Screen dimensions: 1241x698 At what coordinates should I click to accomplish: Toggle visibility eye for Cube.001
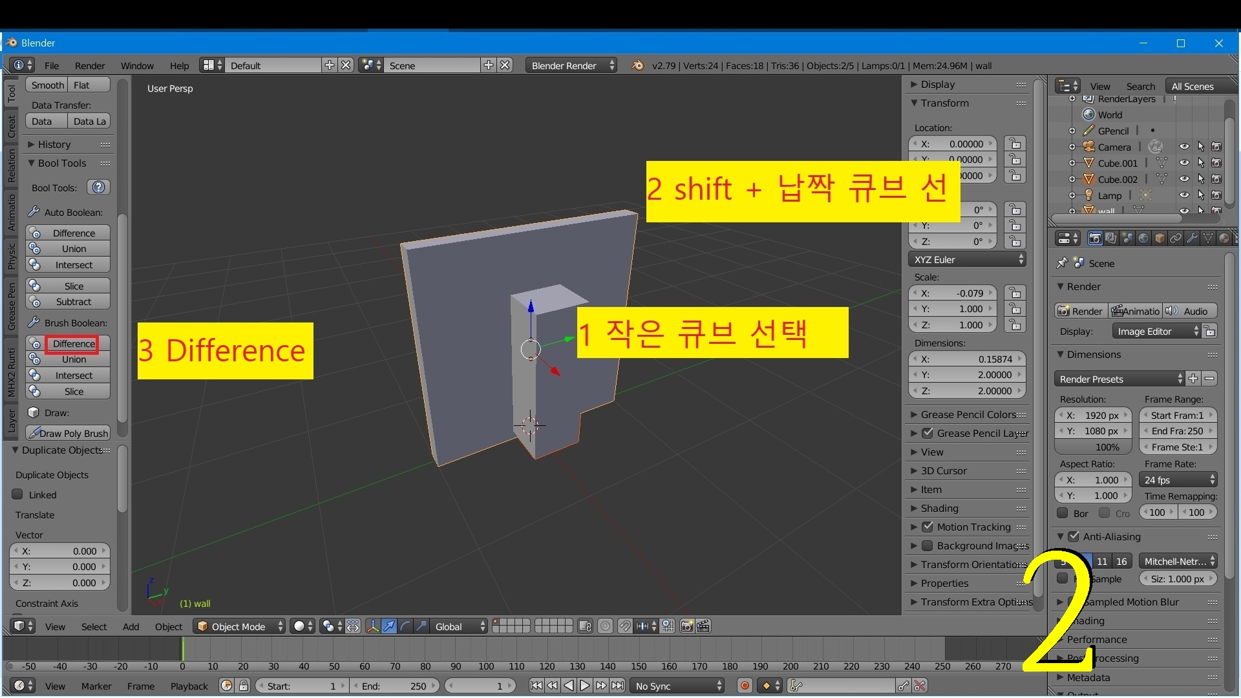[1184, 163]
